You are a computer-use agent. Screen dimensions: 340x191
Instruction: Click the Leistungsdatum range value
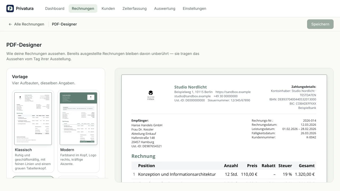click(299, 129)
